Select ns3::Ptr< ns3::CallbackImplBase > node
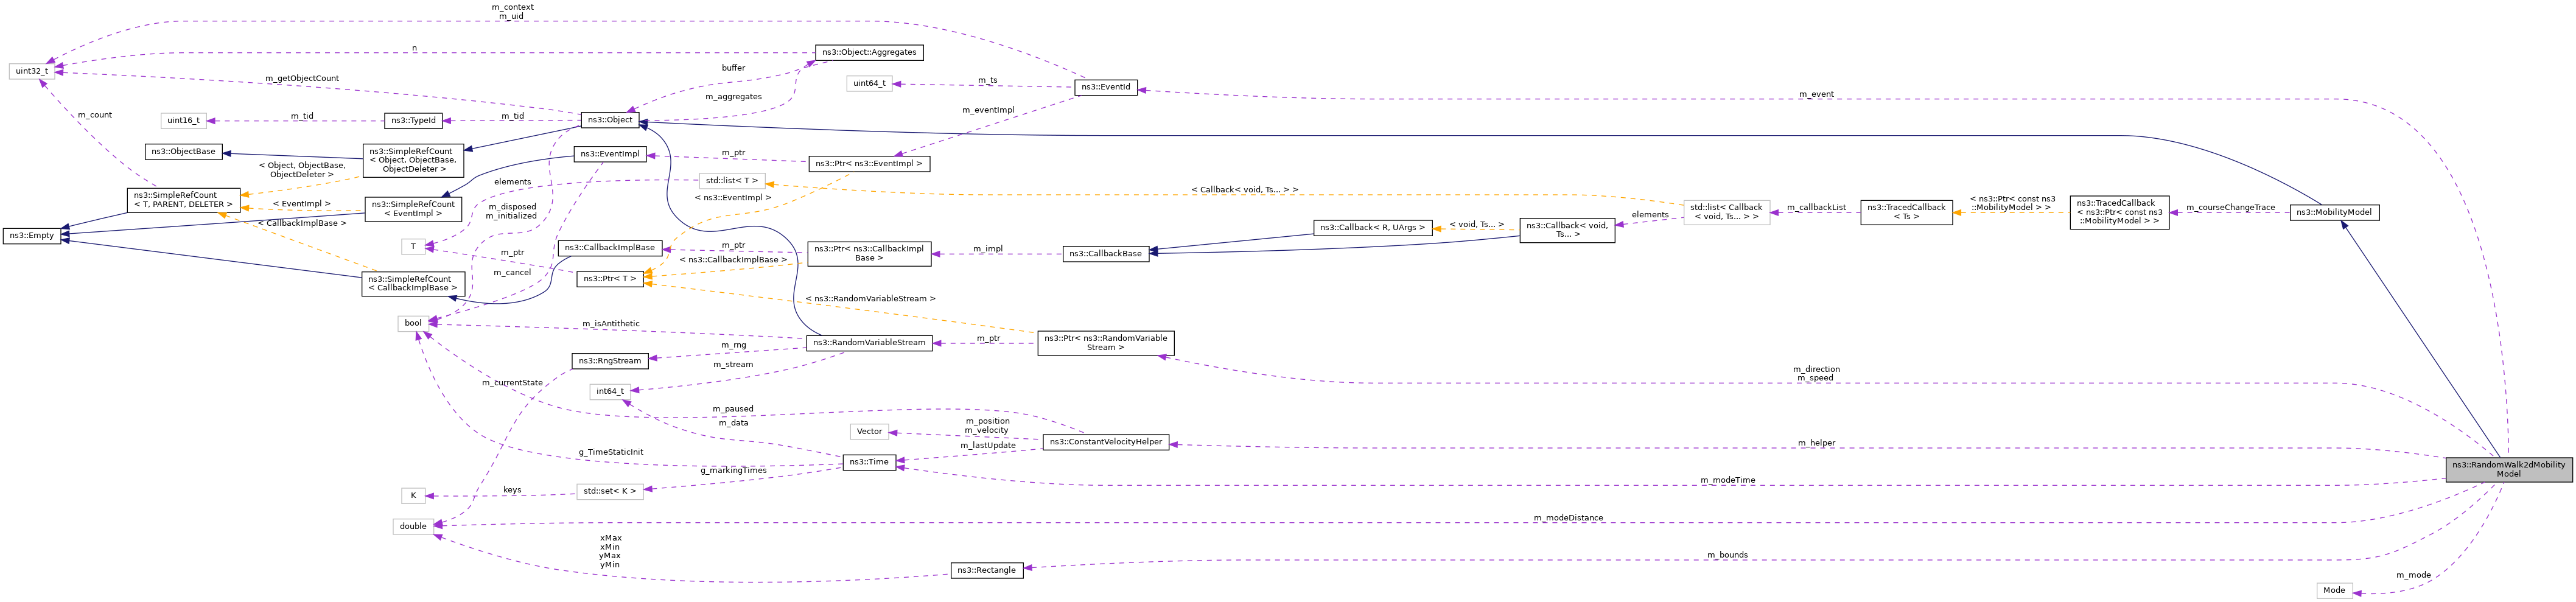 click(x=869, y=253)
